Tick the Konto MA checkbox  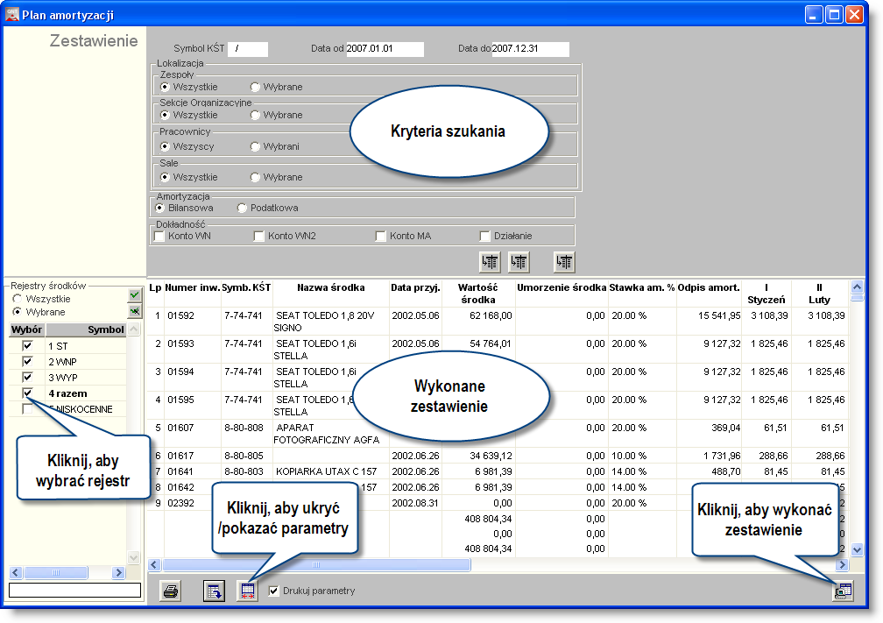coord(381,236)
